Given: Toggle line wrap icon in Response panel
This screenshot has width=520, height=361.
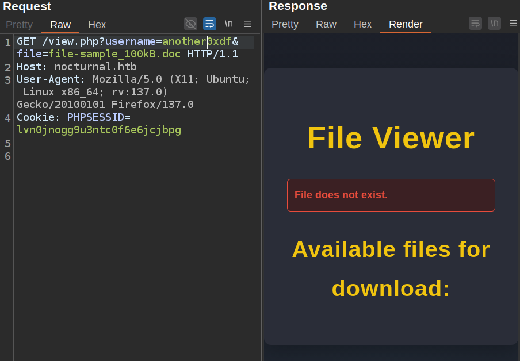Looking at the screenshot, I should (475, 23).
